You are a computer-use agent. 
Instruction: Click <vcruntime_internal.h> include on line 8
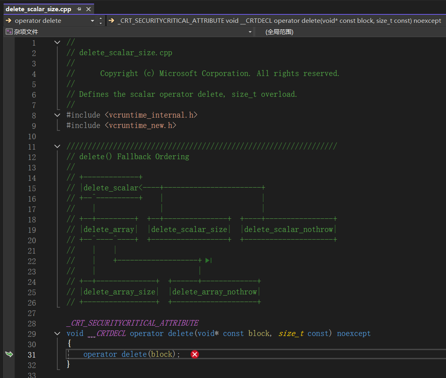151,115
